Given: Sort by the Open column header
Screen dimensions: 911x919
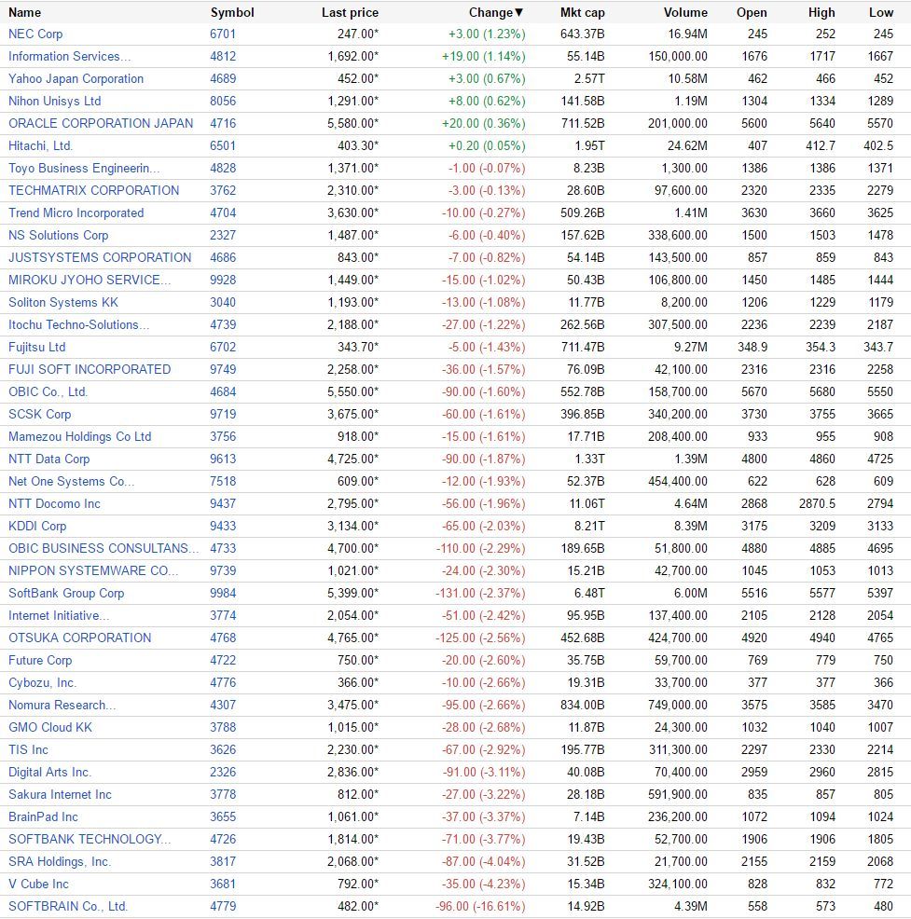Looking at the screenshot, I should [x=752, y=12].
